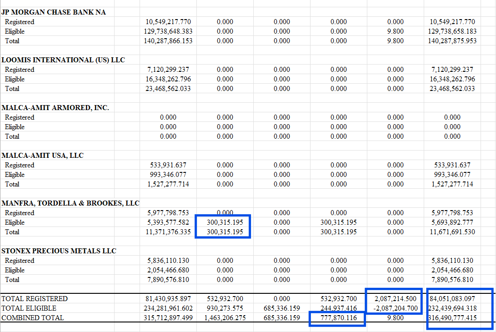Click the TOTAL REGISTERED row label
This screenshot has width=496, height=332.
(x=35, y=299)
